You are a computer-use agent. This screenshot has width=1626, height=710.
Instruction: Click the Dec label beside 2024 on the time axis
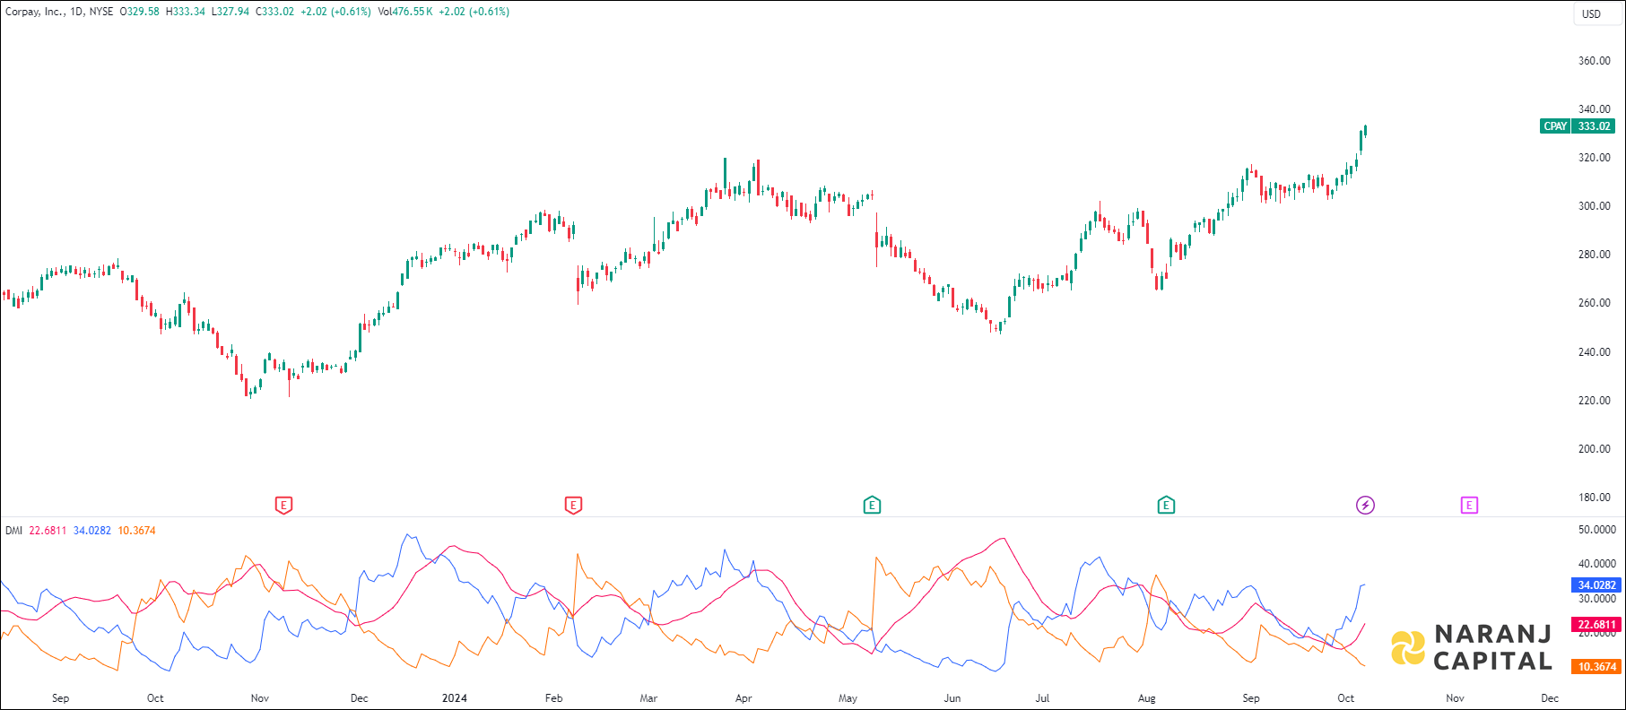(359, 698)
